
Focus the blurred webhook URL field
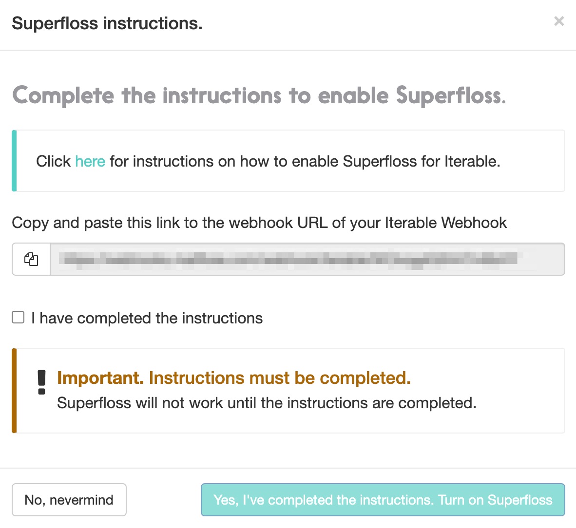coord(307,259)
